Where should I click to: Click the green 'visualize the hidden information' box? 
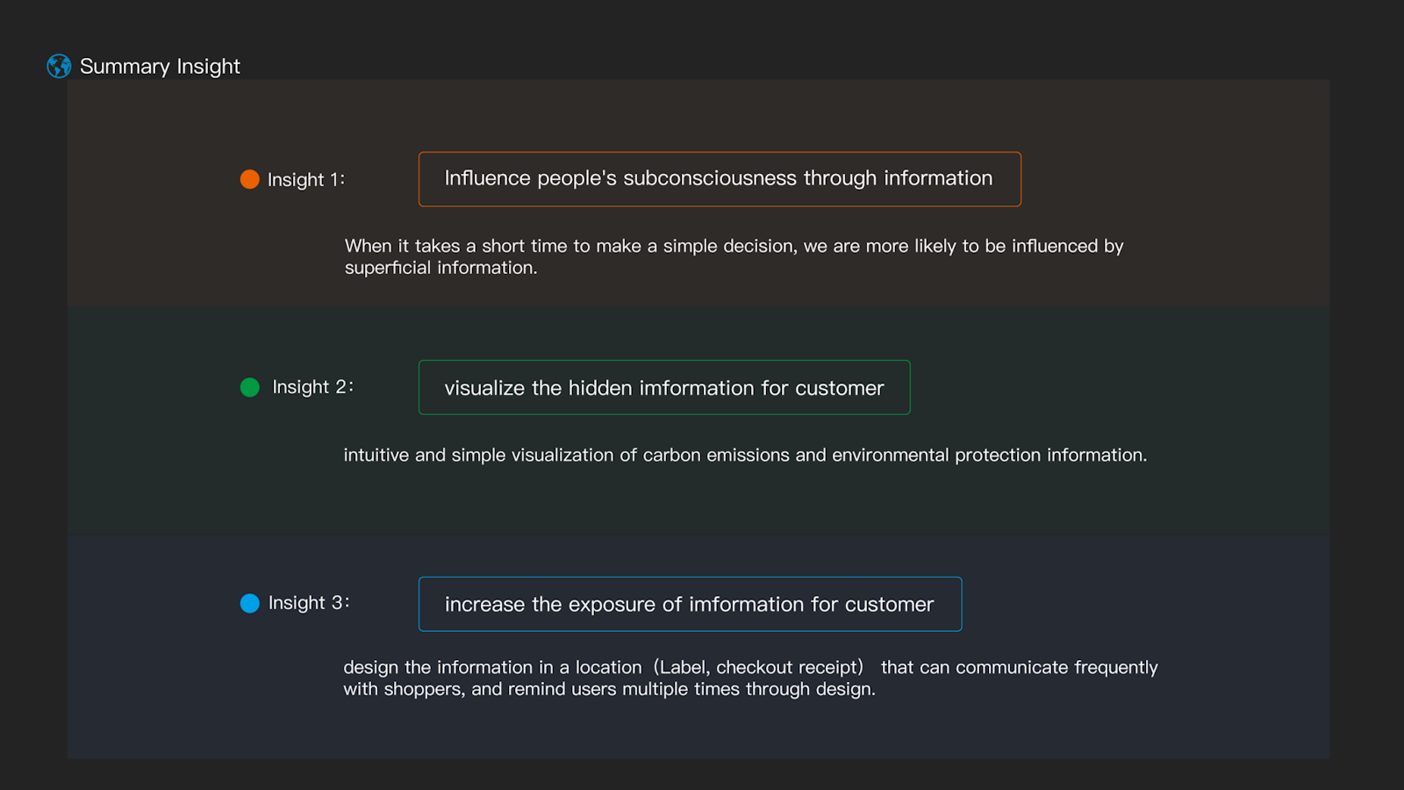coord(663,388)
